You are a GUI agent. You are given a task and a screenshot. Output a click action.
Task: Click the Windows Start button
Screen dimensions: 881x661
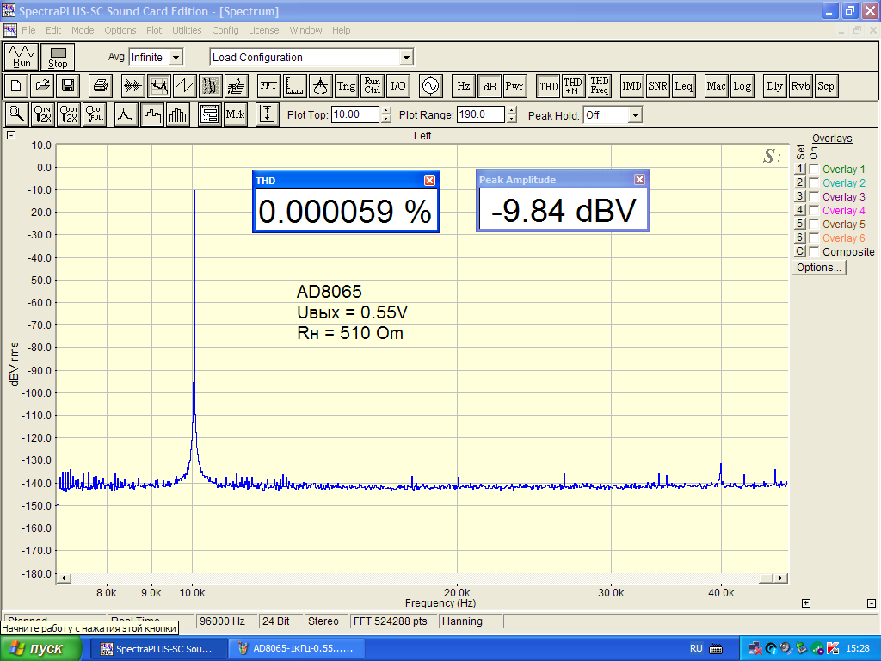pos(40,648)
